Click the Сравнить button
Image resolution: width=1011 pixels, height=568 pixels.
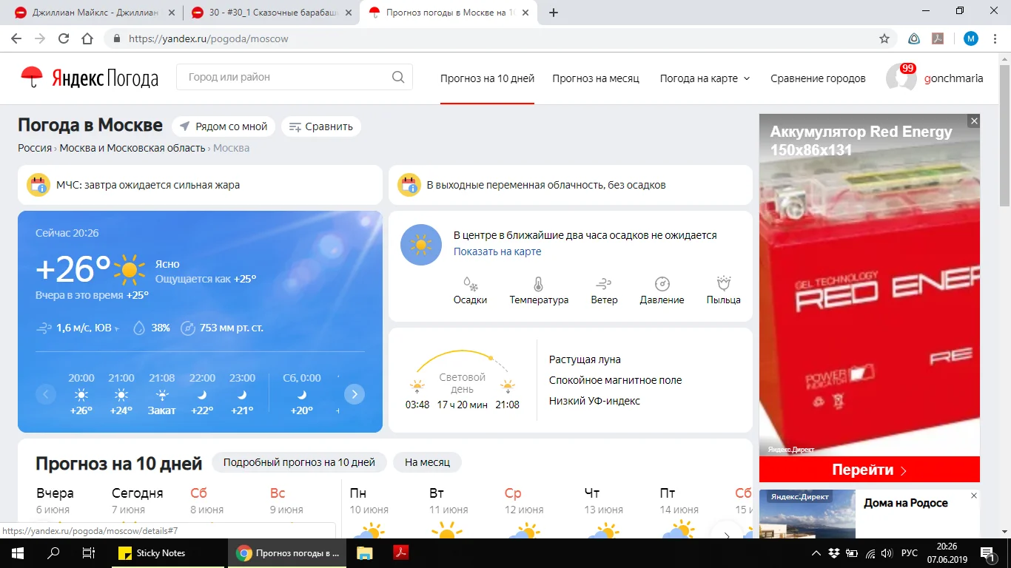[x=320, y=126]
